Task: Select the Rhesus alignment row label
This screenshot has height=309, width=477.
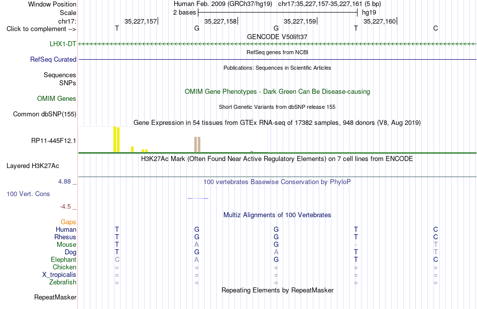Action: [65, 237]
